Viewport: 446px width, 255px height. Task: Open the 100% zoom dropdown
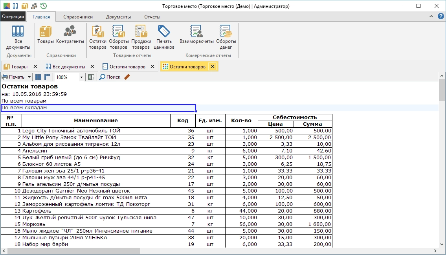pos(81,77)
